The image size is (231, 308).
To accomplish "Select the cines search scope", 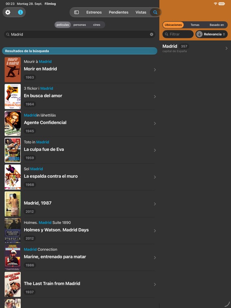I will click(x=96, y=25).
